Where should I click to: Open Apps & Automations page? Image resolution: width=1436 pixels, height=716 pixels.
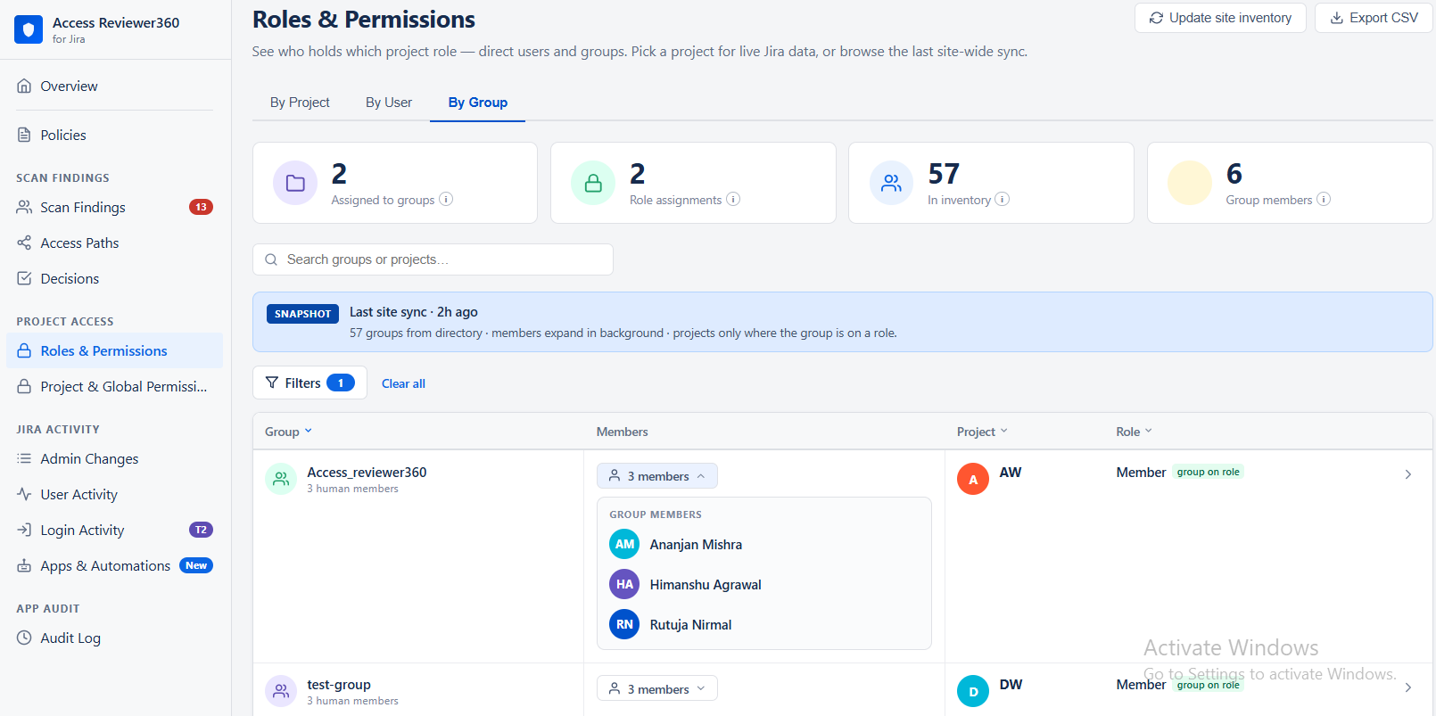114,566
